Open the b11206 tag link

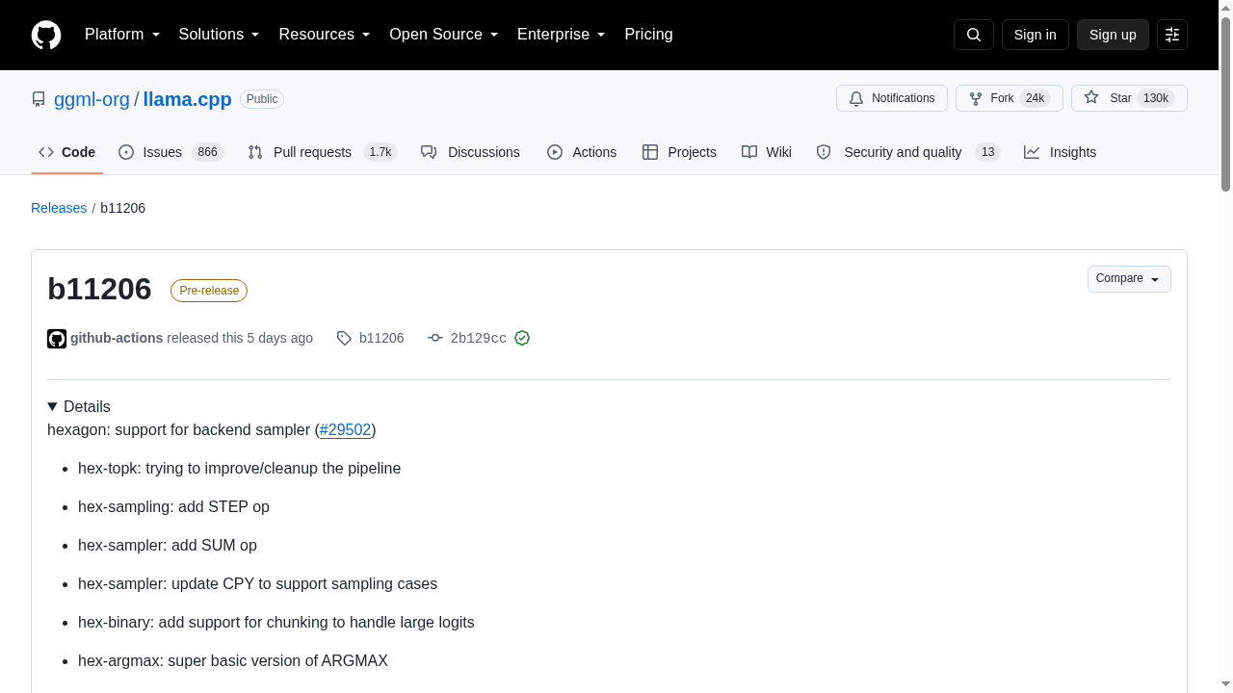coord(381,338)
